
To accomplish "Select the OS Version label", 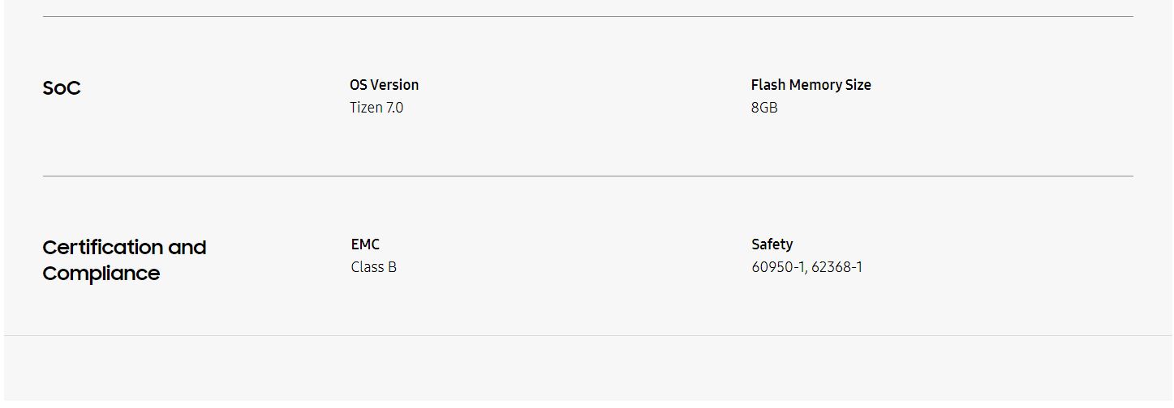I will (x=384, y=85).
